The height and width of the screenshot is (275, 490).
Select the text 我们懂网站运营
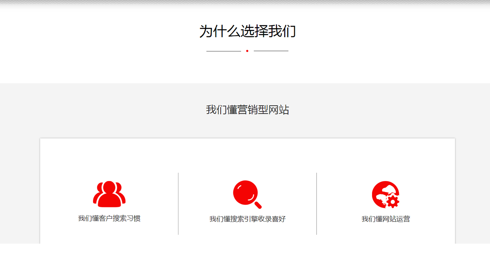point(386,219)
